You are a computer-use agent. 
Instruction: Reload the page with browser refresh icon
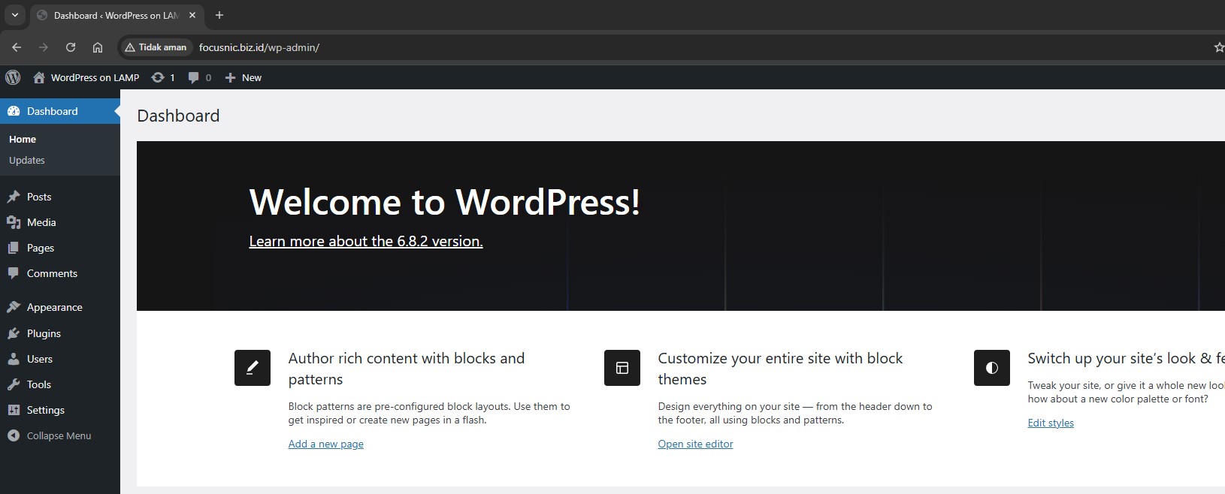click(x=71, y=47)
